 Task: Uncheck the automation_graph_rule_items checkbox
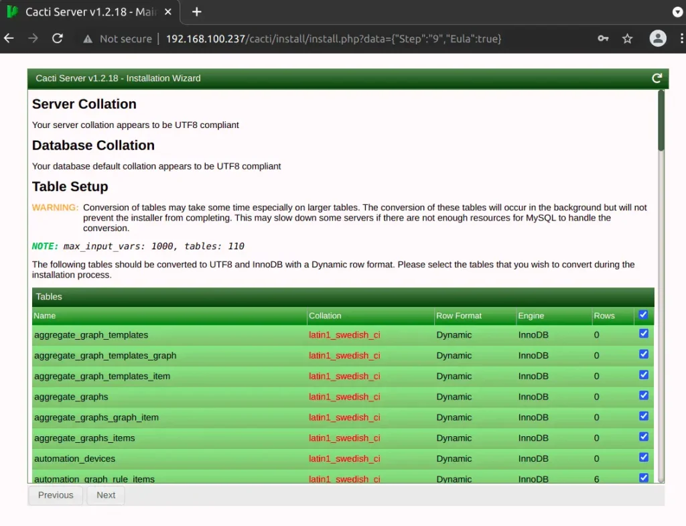(643, 477)
